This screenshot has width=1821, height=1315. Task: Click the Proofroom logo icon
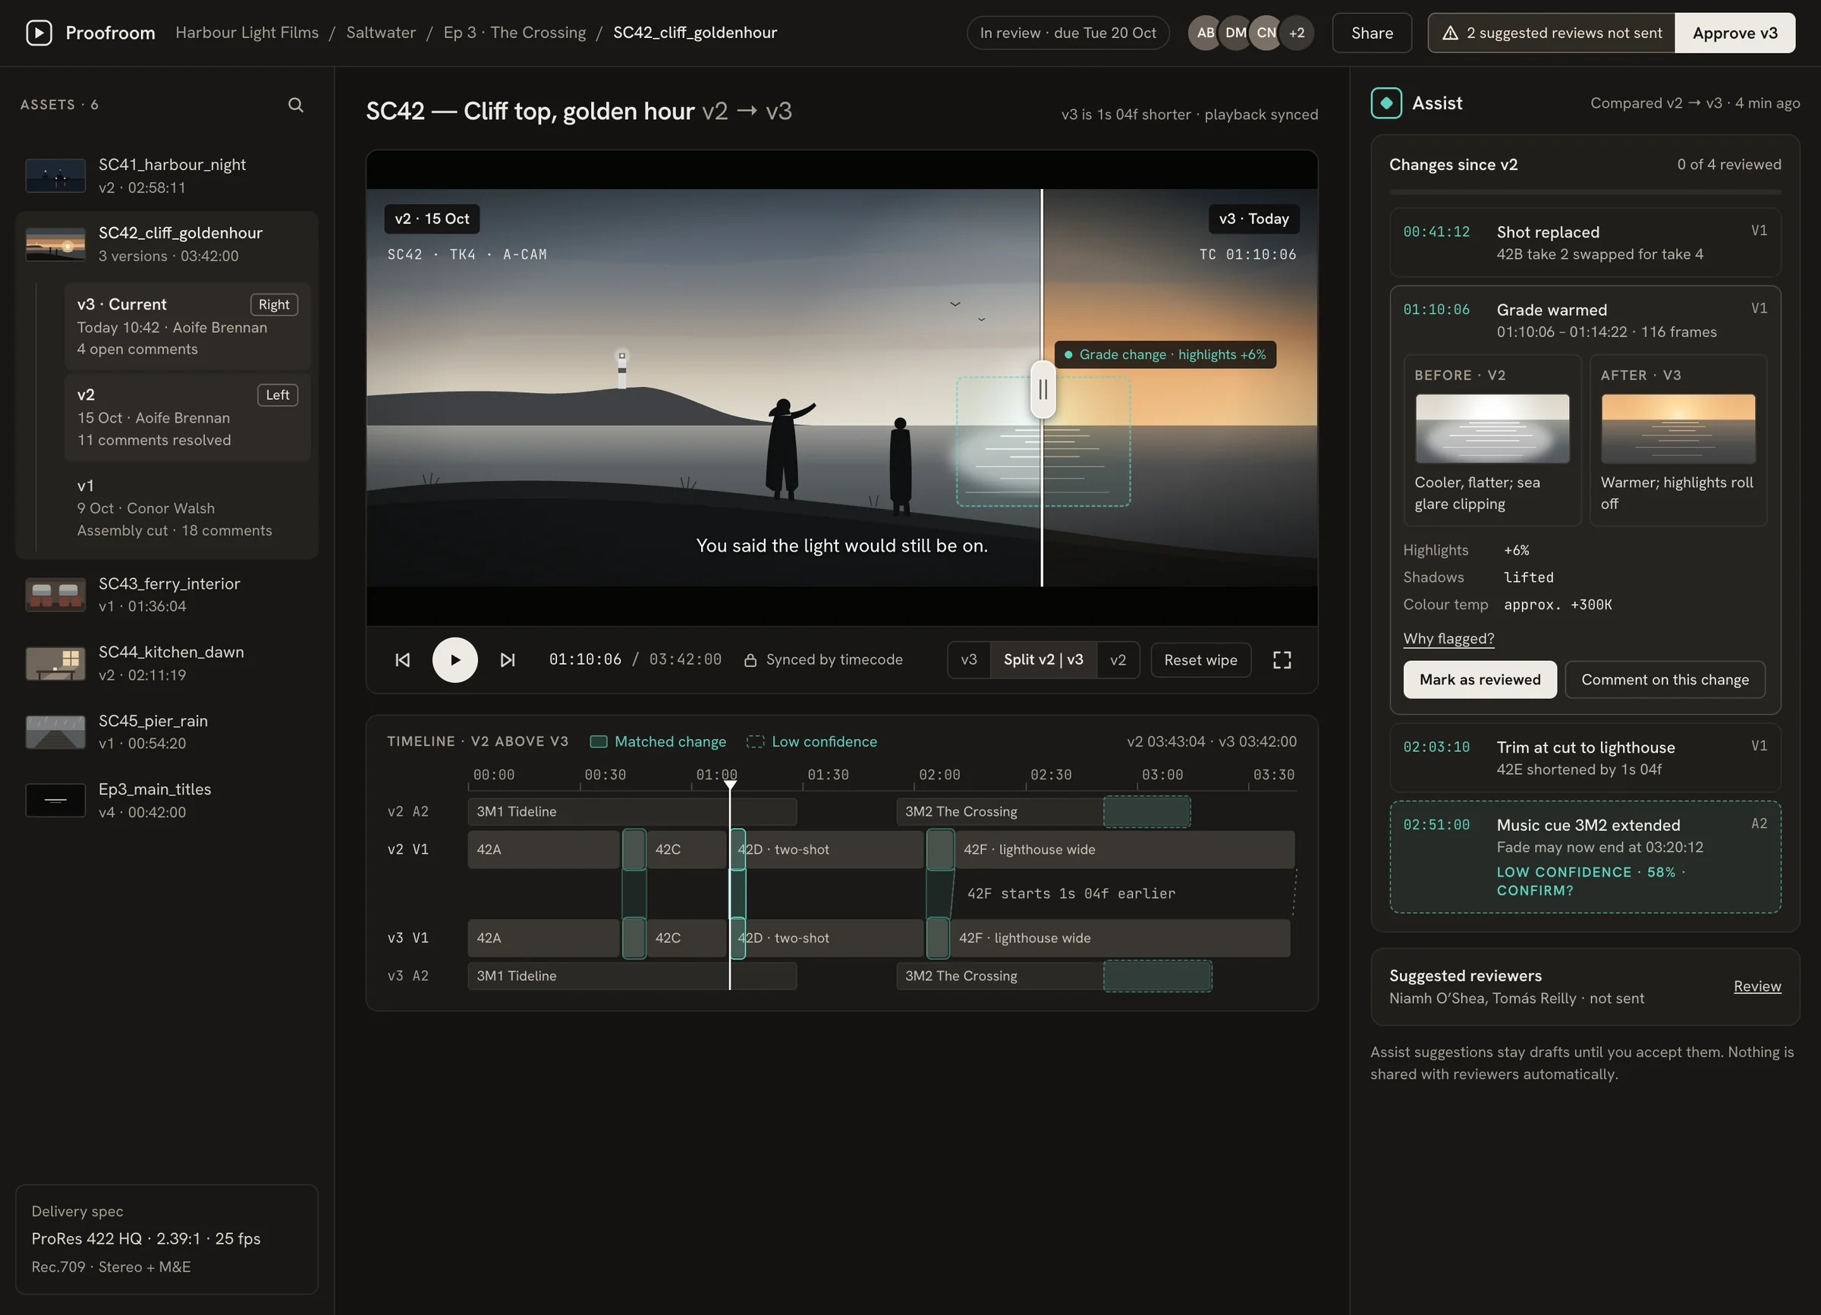[39, 33]
